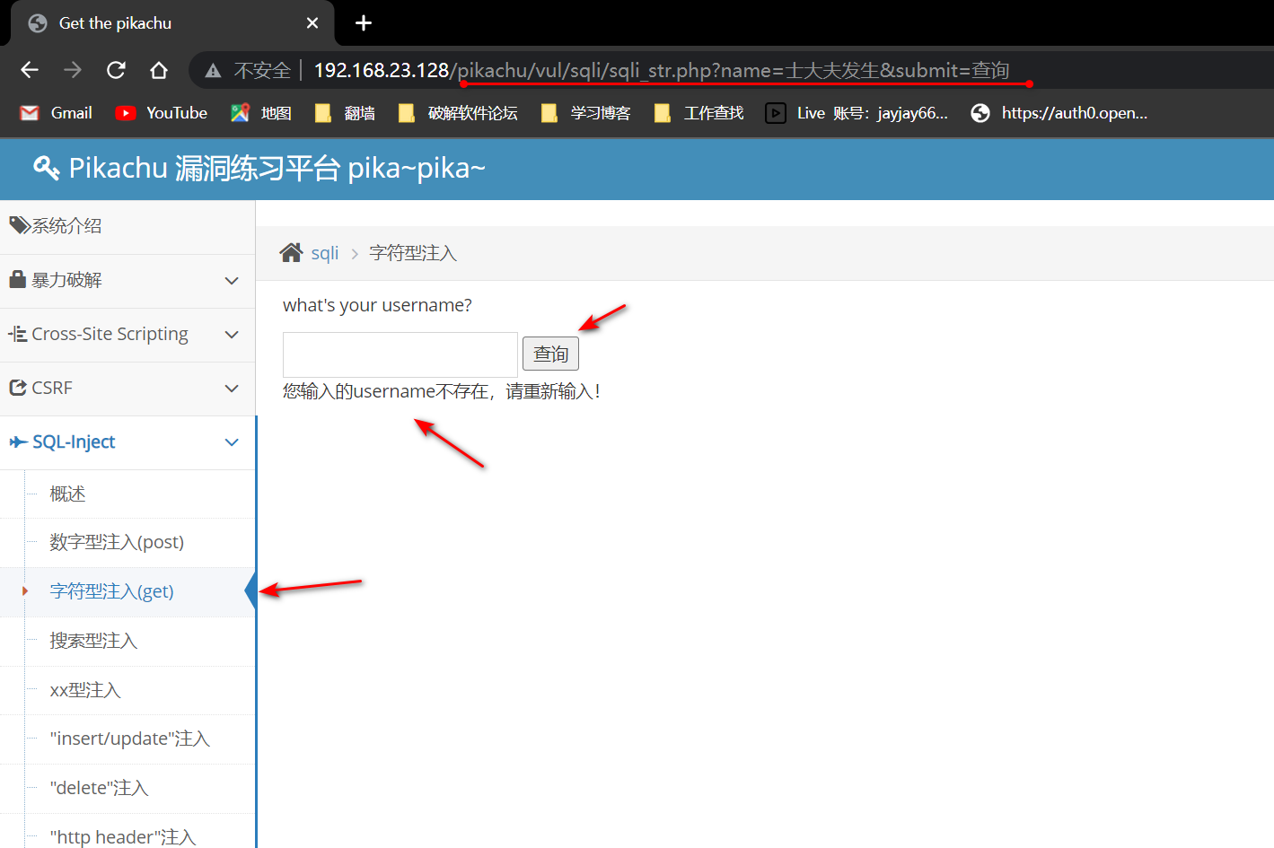Expand the CSRF sidebar section
Screen dimensions: 1274x848
(127, 389)
